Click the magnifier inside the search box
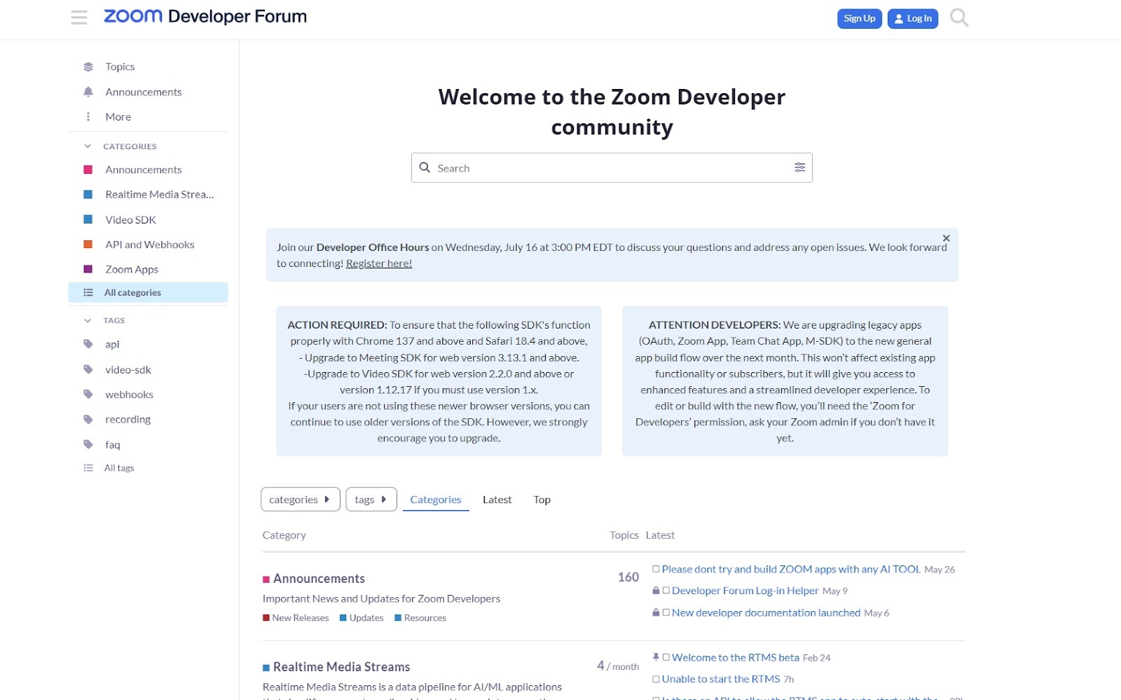1121x700 pixels. click(x=425, y=167)
